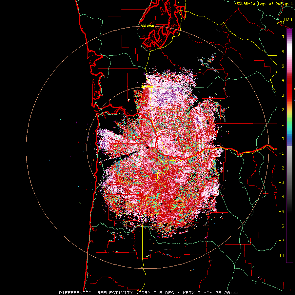Click the -1 value on the color scale
295x295 pixels.
tap(282, 153)
